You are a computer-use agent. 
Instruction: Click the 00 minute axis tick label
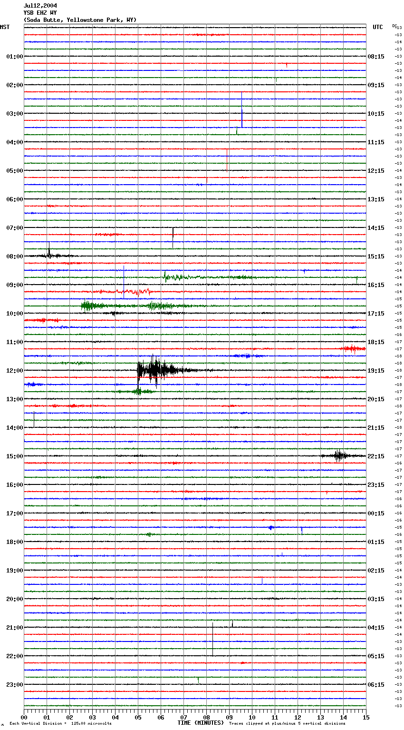coord(24,717)
